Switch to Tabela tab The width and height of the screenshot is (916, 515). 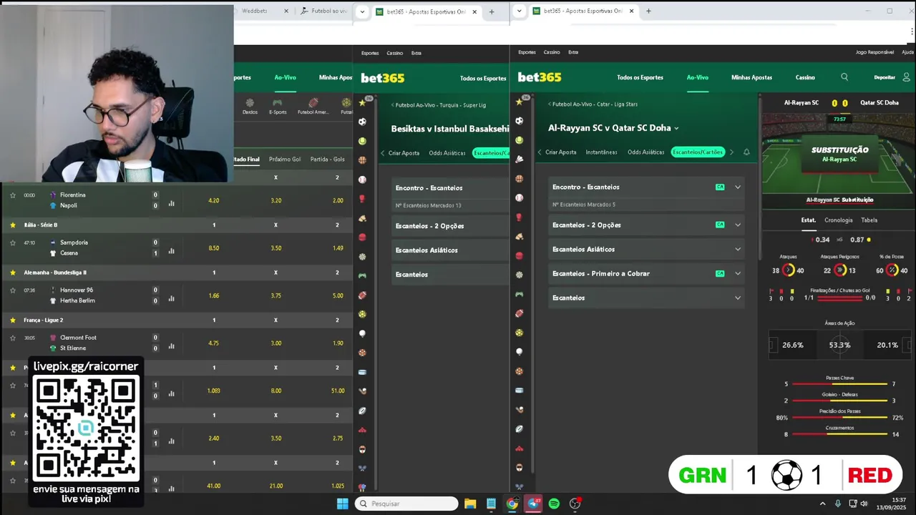tap(869, 220)
